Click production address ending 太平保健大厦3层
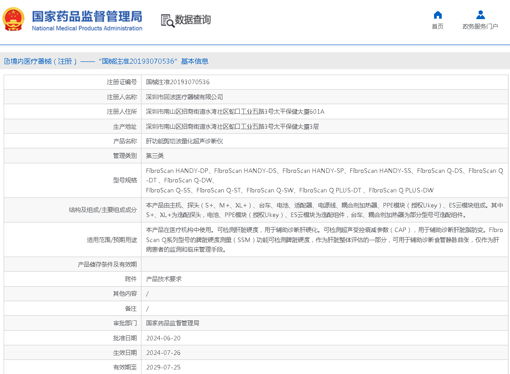Viewport: 510px width, 374px height. click(x=232, y=126)
